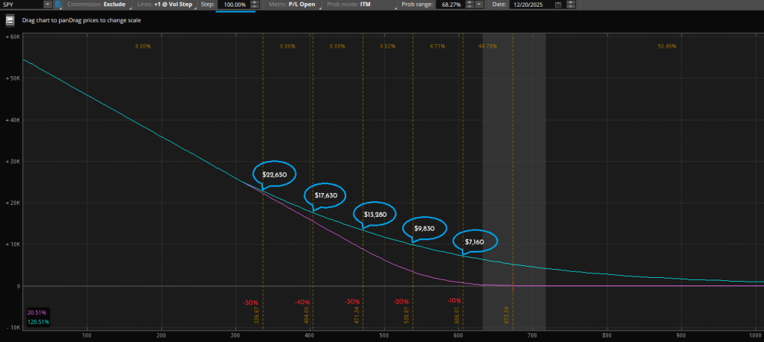Click the 538.67 price slice label
Screen dimensions: 764x342
pyautogui.click(x=407, y=315)
